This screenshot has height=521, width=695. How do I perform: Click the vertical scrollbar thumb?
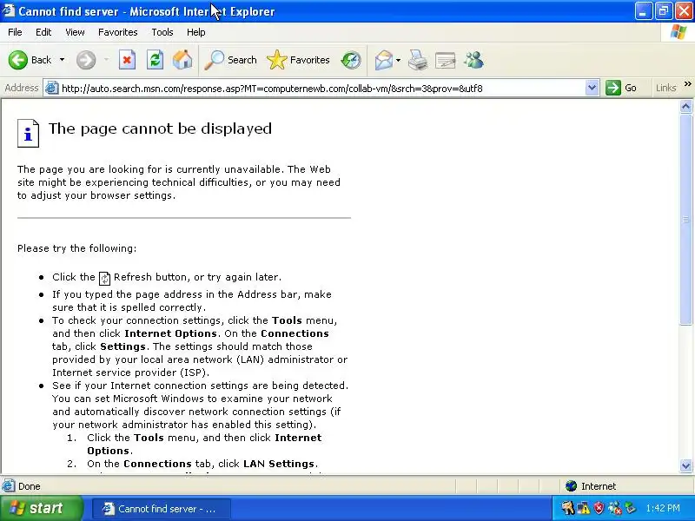click(685, 220)
